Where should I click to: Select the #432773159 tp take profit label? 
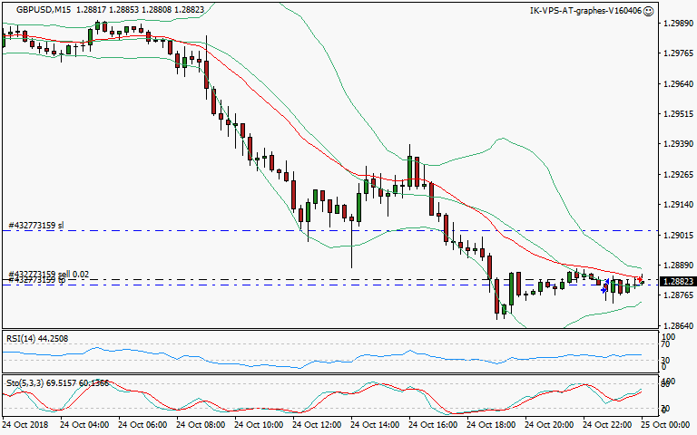point(37,281)
